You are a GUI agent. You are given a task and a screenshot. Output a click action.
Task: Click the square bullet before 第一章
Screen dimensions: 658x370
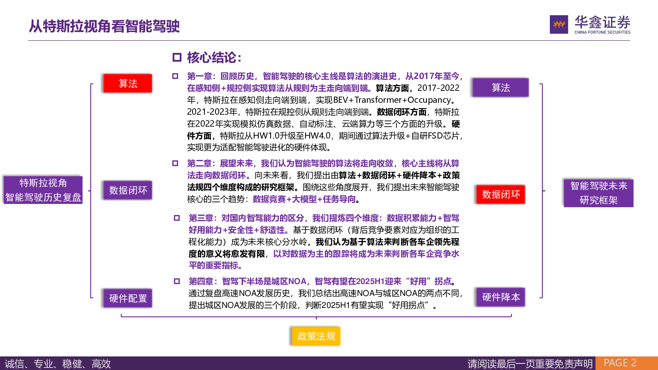[x=175, y=76]
